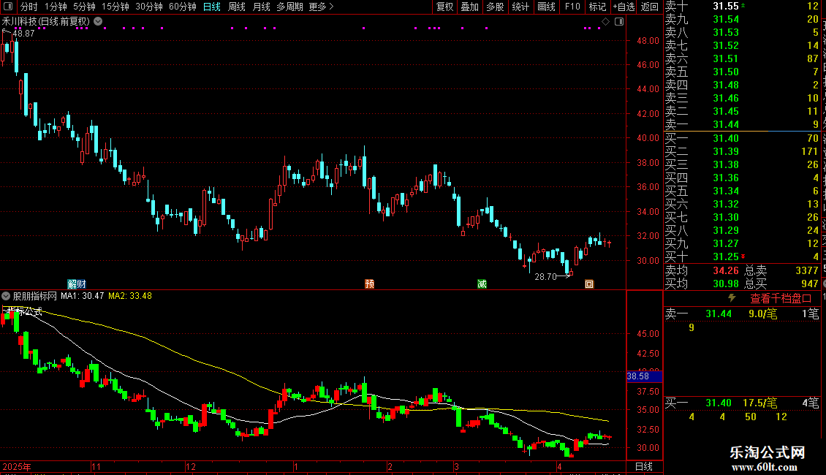Click the 预 event marker on chart
The width and height of the screenshot is (826, 475).
pyautogui.click(x=369, y=284)
